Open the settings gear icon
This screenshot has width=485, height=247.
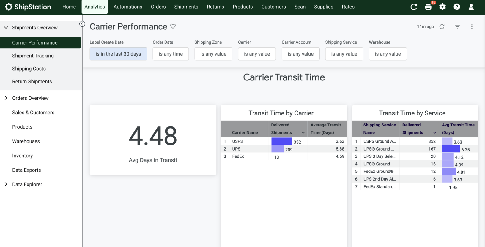[443, 7]
